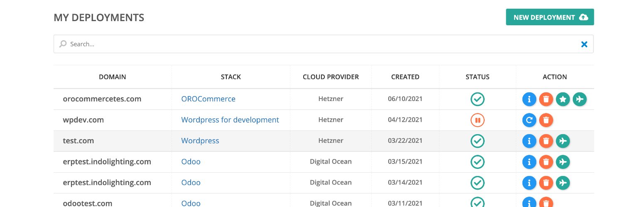The image size is (623, 207).
Task: Click the green check status of test.com
Action: coord(478,141)
